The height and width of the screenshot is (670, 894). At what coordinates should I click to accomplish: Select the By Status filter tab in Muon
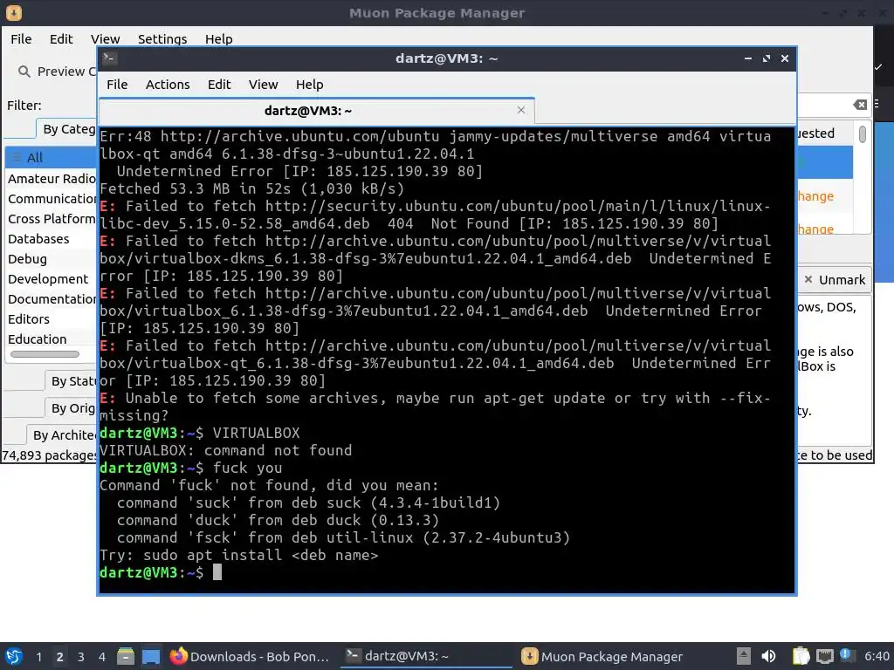(x=72, y=380)
